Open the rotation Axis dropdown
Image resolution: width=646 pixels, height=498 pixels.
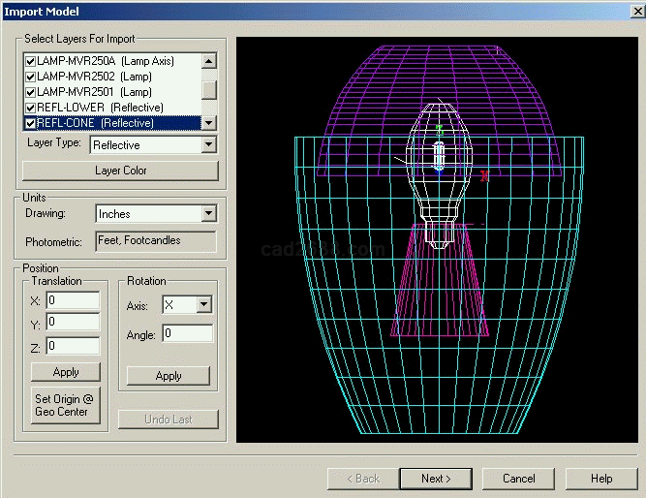tap(202, 305)
